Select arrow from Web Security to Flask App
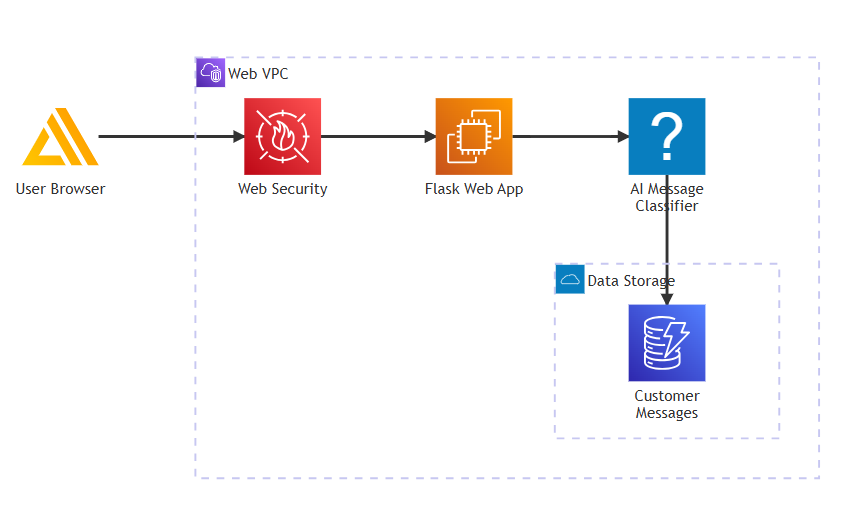The image size is (849, 505). (379, 137)
